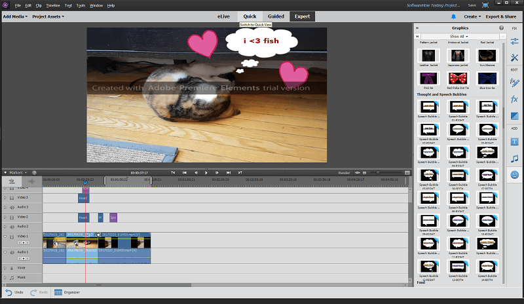Open the Adjustments panel icon under FIX

tap(514, 41)
